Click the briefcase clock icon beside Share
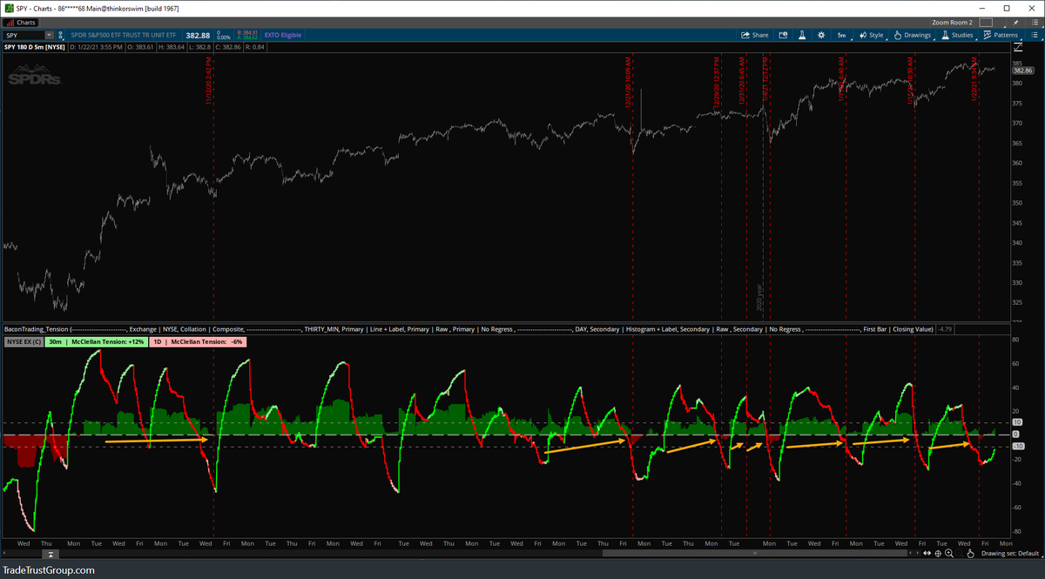The width and height of the screenshot is (1045, 579). point(783,35)
